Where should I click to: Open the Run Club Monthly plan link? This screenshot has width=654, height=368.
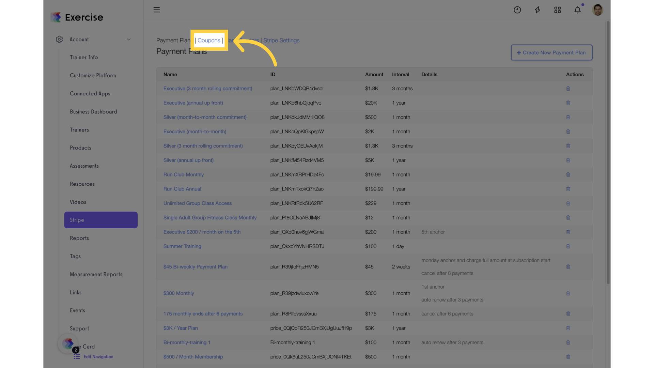point(184,174)
